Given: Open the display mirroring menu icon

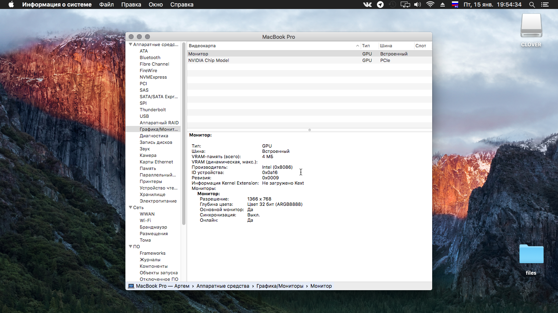Looking at the screenshot, I should (x=405, y=4).
